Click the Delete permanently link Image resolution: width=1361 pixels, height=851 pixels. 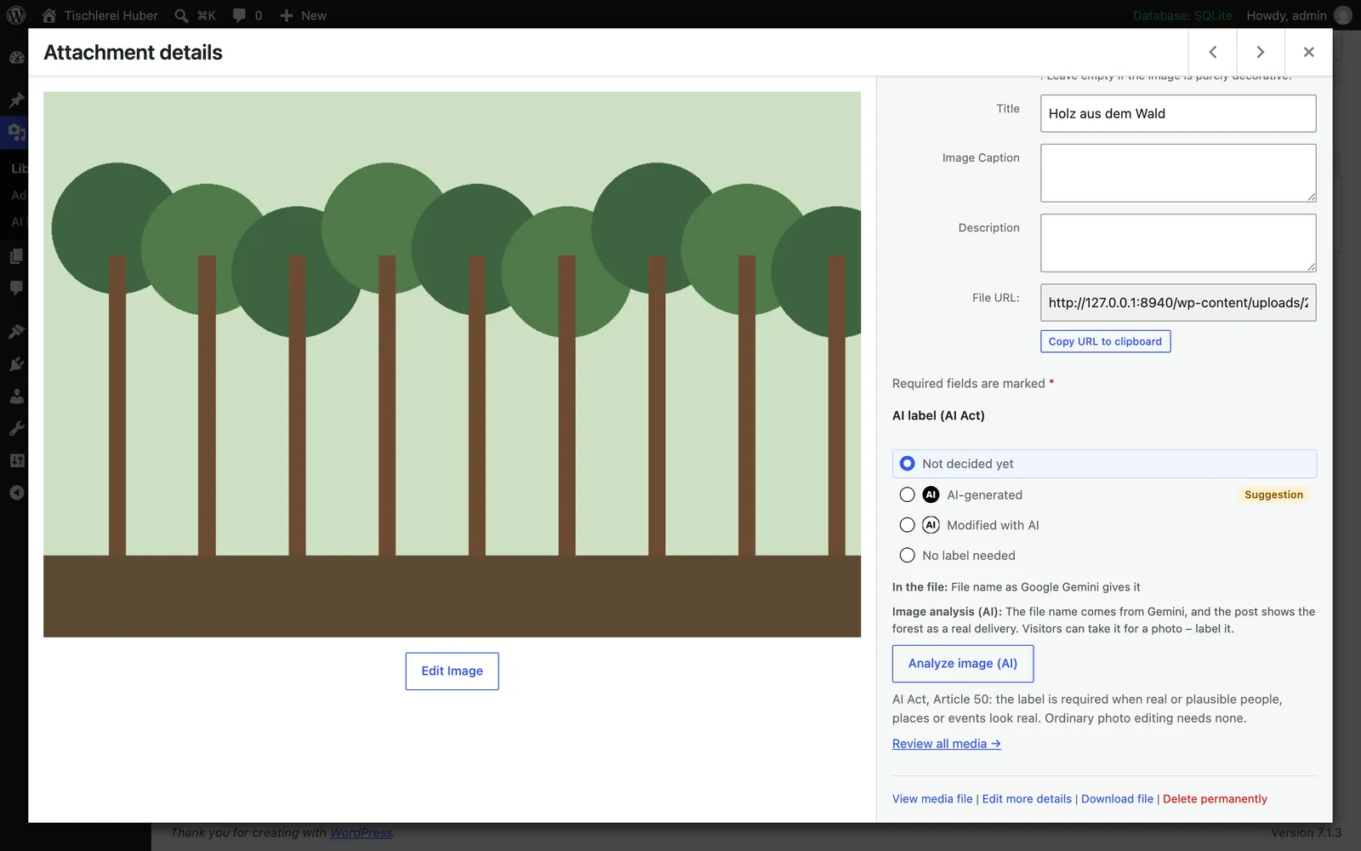click(1215, 799)
